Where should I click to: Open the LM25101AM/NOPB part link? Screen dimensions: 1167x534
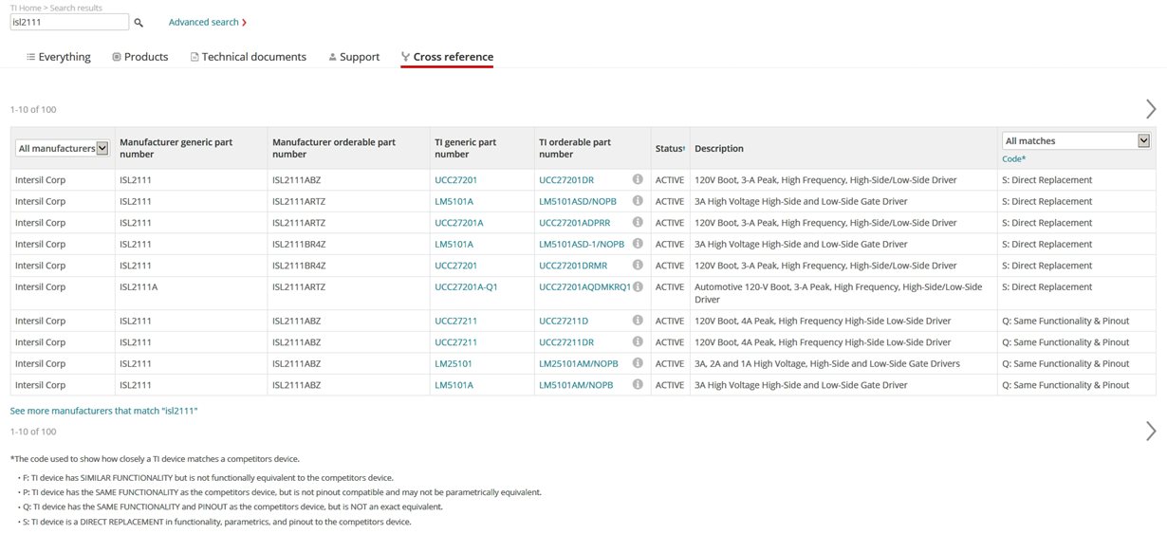579,363
